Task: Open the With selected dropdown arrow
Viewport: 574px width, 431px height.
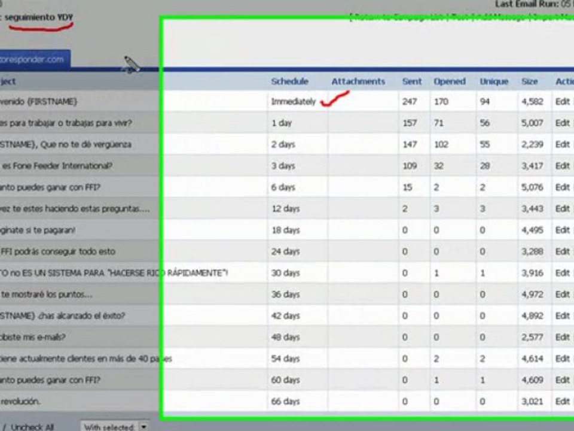Action: (144, 427)
